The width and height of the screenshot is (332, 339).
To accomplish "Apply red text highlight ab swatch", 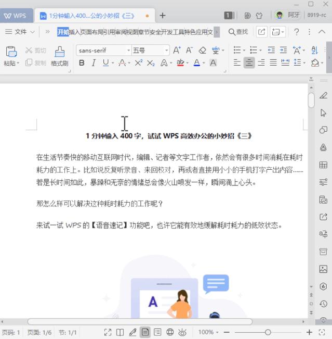I will 180,63.
